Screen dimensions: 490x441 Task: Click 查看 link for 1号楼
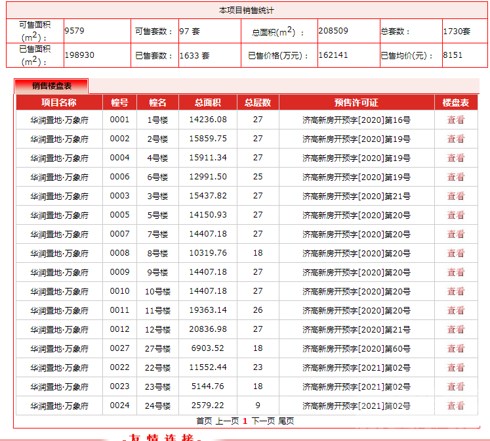456,120
